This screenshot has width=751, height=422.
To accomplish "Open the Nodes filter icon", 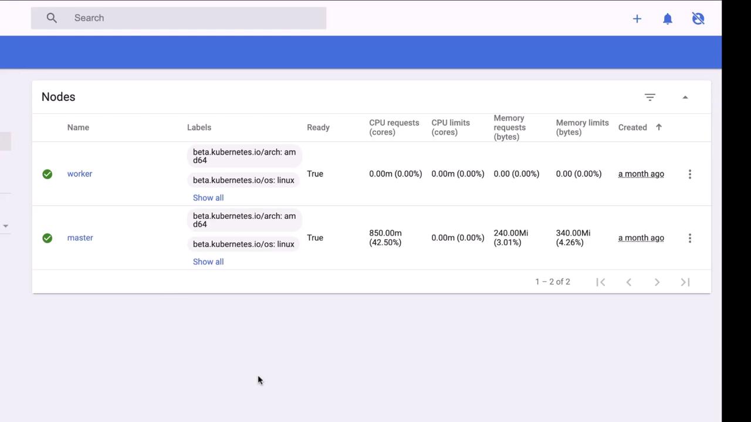I will pos(649,97).
